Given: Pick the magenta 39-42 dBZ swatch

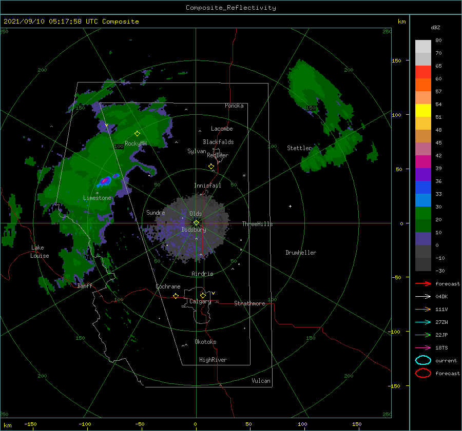Looking at the screenshot, I should 423,162.
